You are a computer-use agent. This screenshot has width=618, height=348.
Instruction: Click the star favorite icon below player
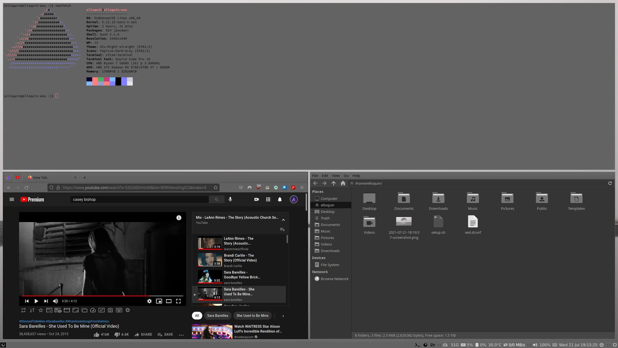pyautogui.click(x=41, y=310)
